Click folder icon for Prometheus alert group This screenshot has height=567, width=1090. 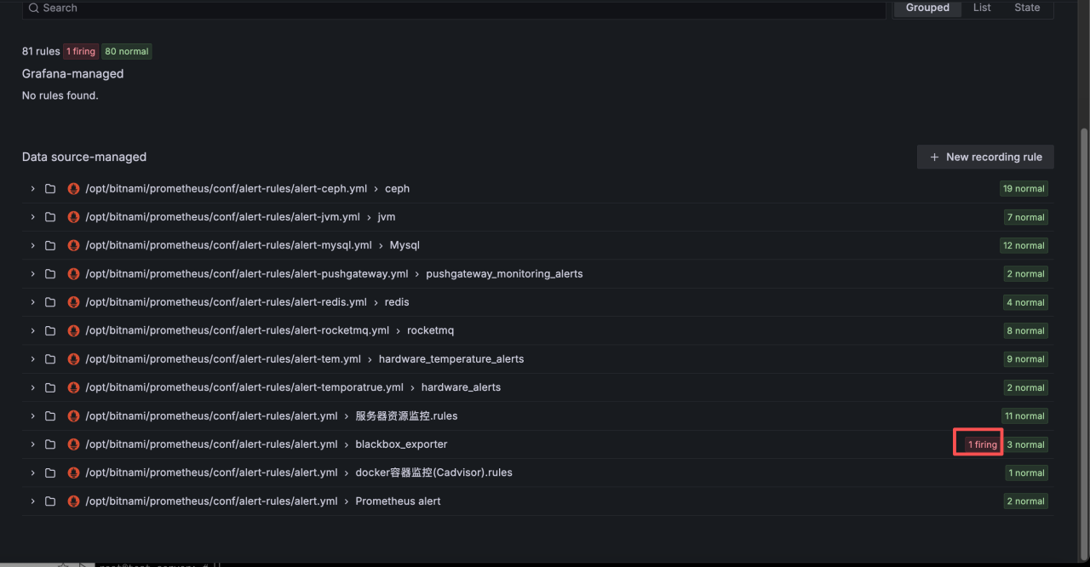pos(50,501)
